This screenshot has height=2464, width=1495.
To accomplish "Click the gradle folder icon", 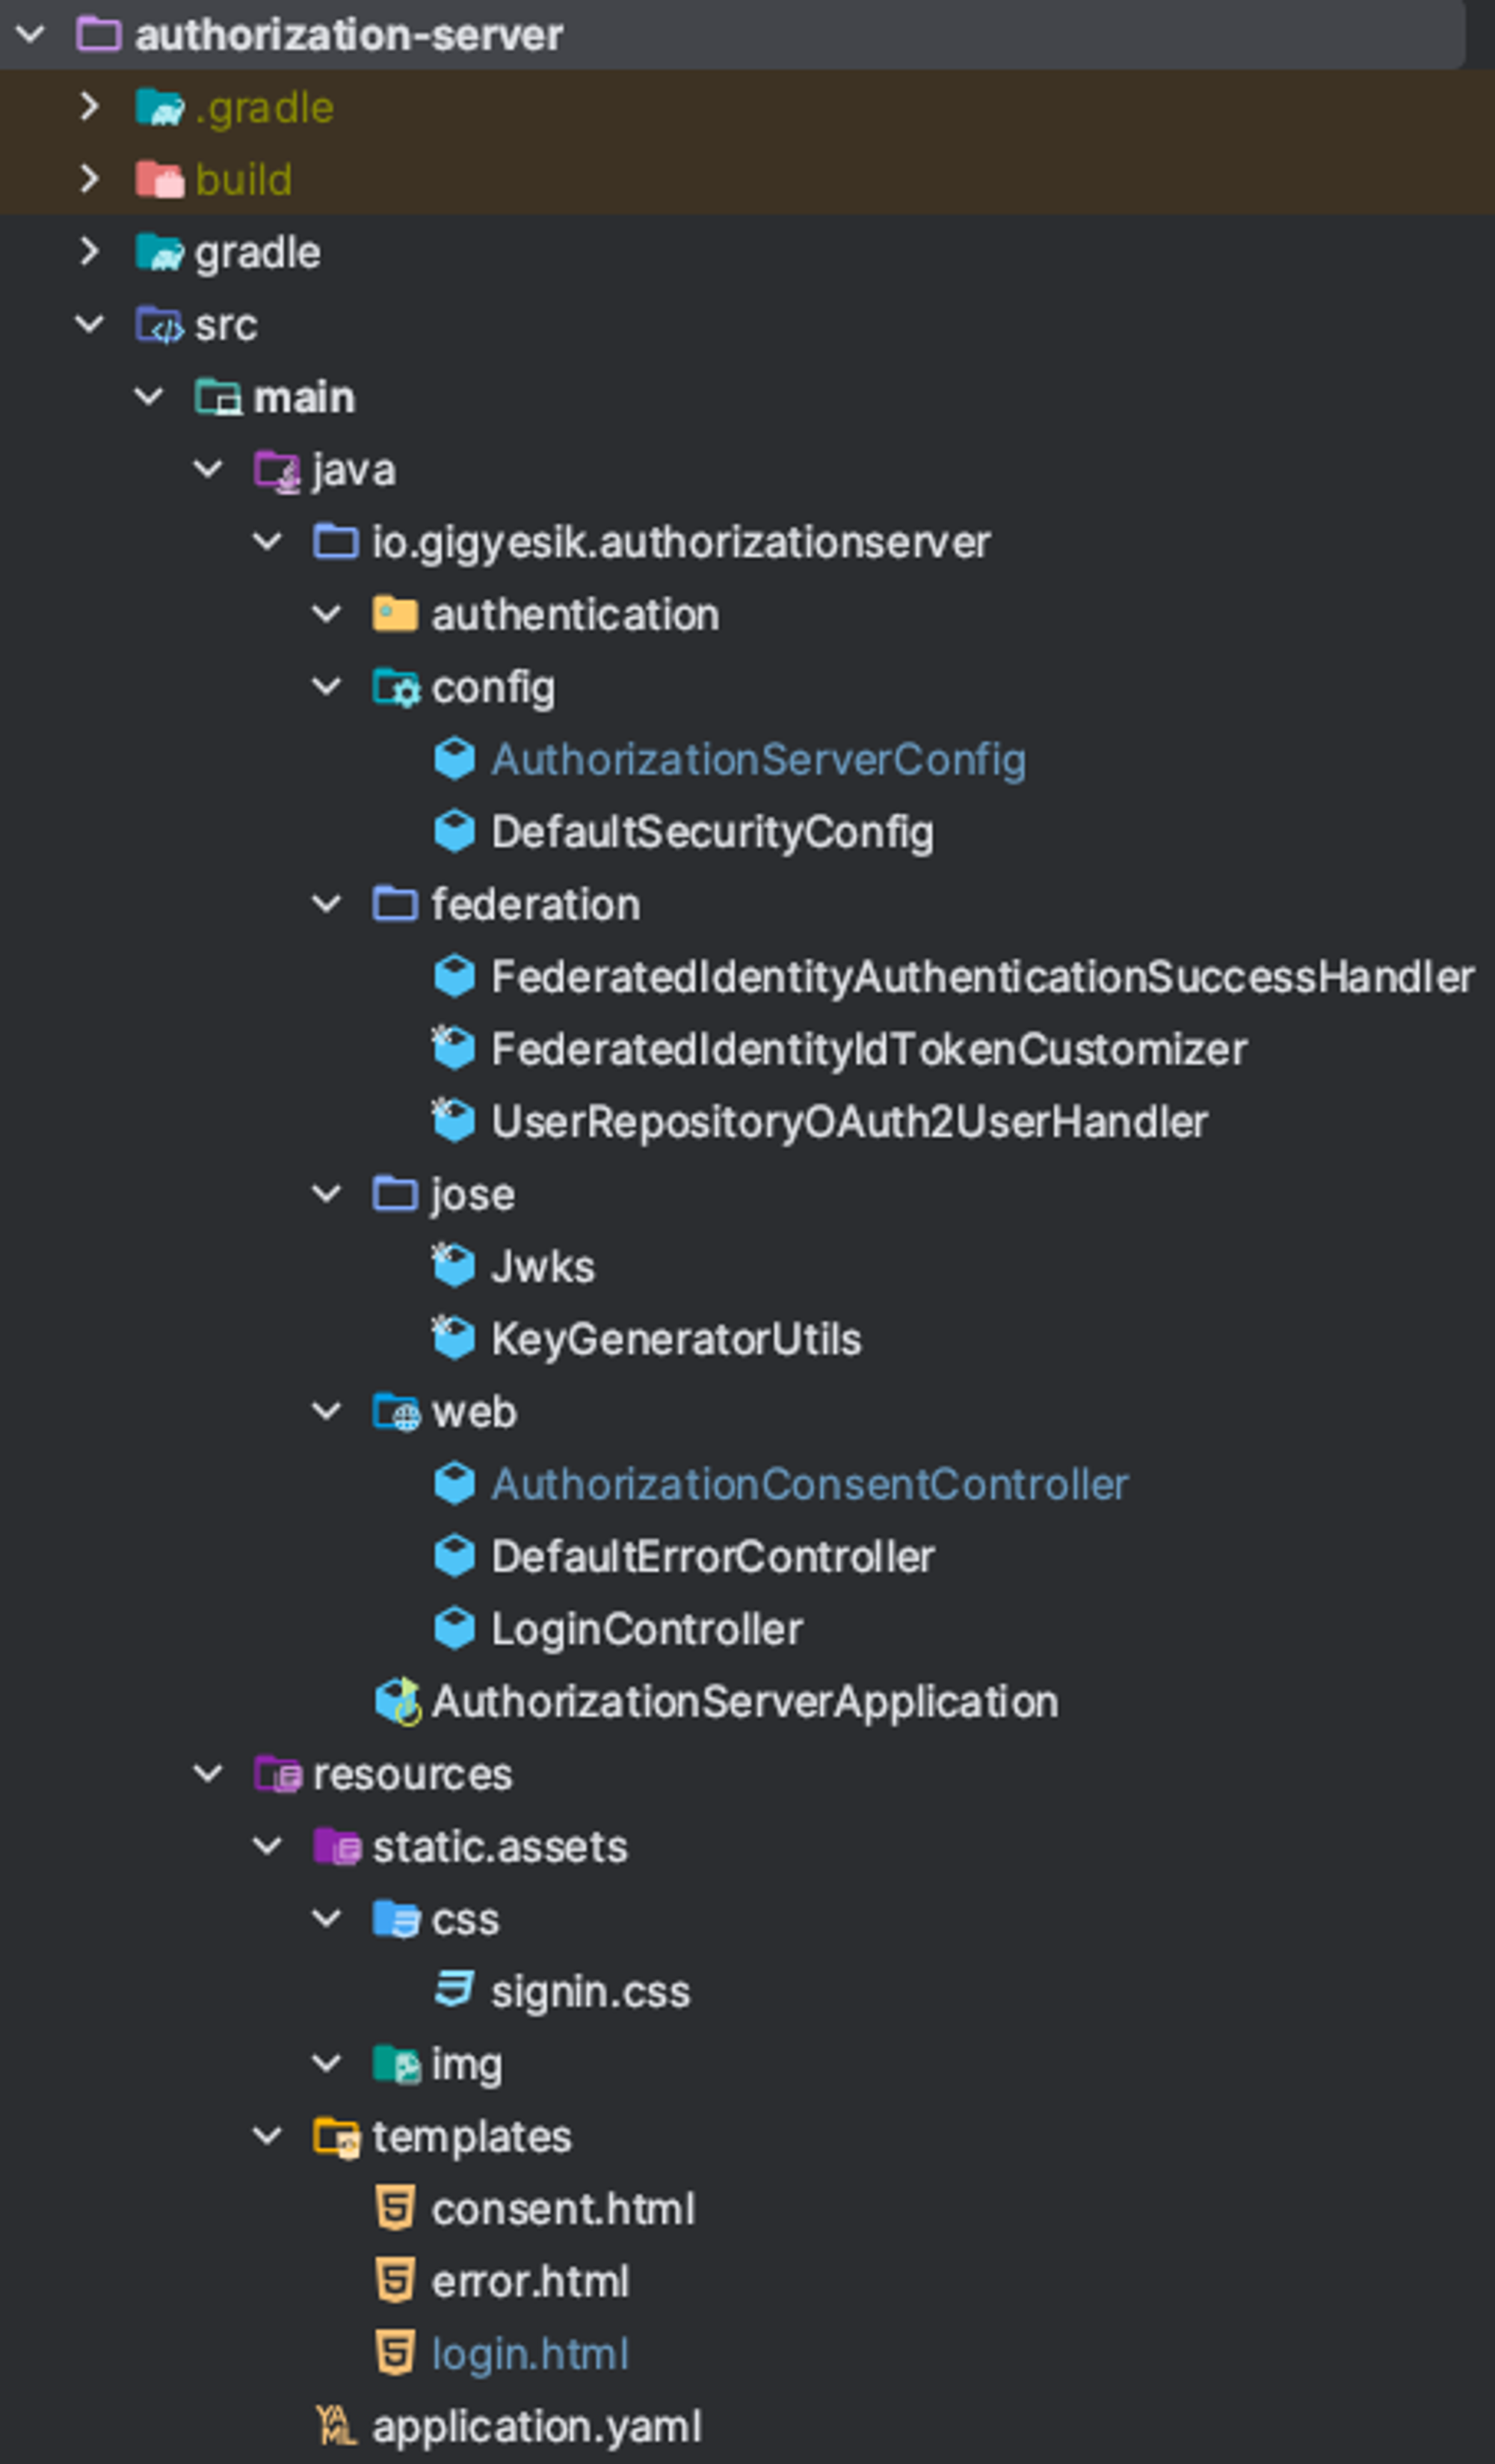I will pyautogui.click(x=159, y=252).
